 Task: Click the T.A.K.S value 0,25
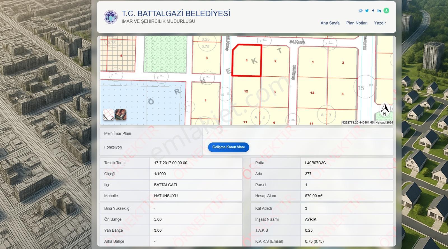tap(309, 230)
